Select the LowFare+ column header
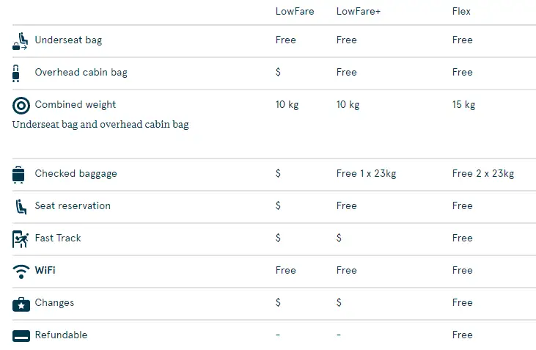Image resolution: width=536 pixels, height=350 pixels. [359, 11]
